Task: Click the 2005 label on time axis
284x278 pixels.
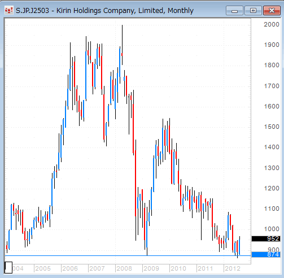Action: [x=43, y=268]
